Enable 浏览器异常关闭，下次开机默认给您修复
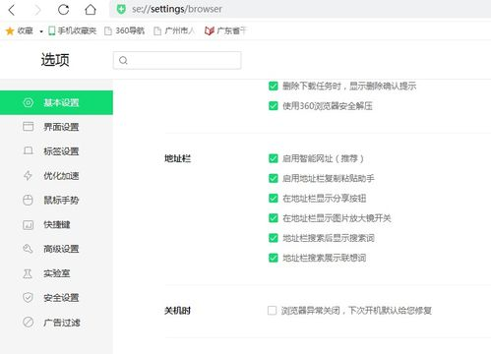491x354 pixels. [x=272, y=311]
